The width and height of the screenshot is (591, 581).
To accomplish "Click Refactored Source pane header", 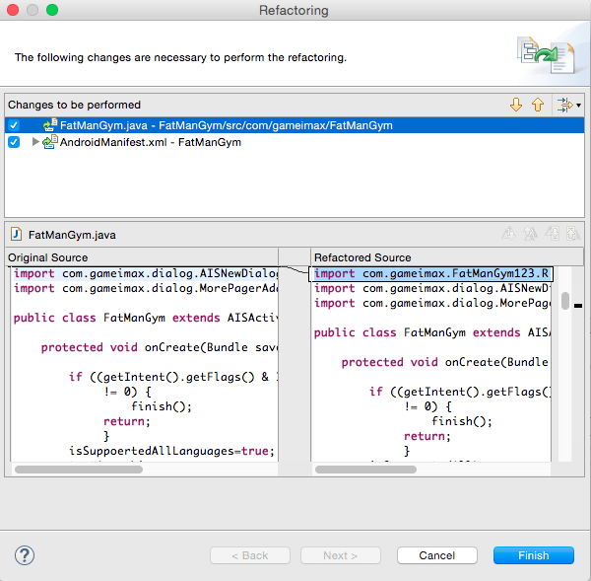I will [447, 257].
